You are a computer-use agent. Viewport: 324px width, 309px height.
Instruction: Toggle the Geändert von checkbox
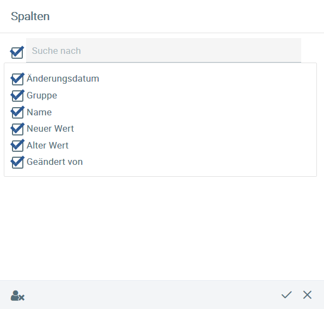tap(17, 162)
